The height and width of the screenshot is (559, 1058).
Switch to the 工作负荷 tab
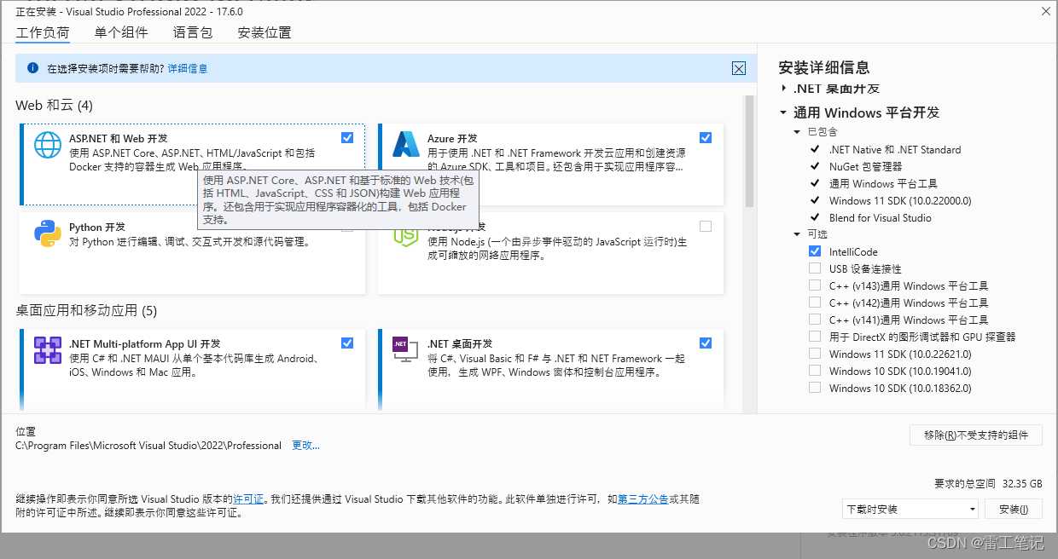pyautogui.click(x=43, y=32)
